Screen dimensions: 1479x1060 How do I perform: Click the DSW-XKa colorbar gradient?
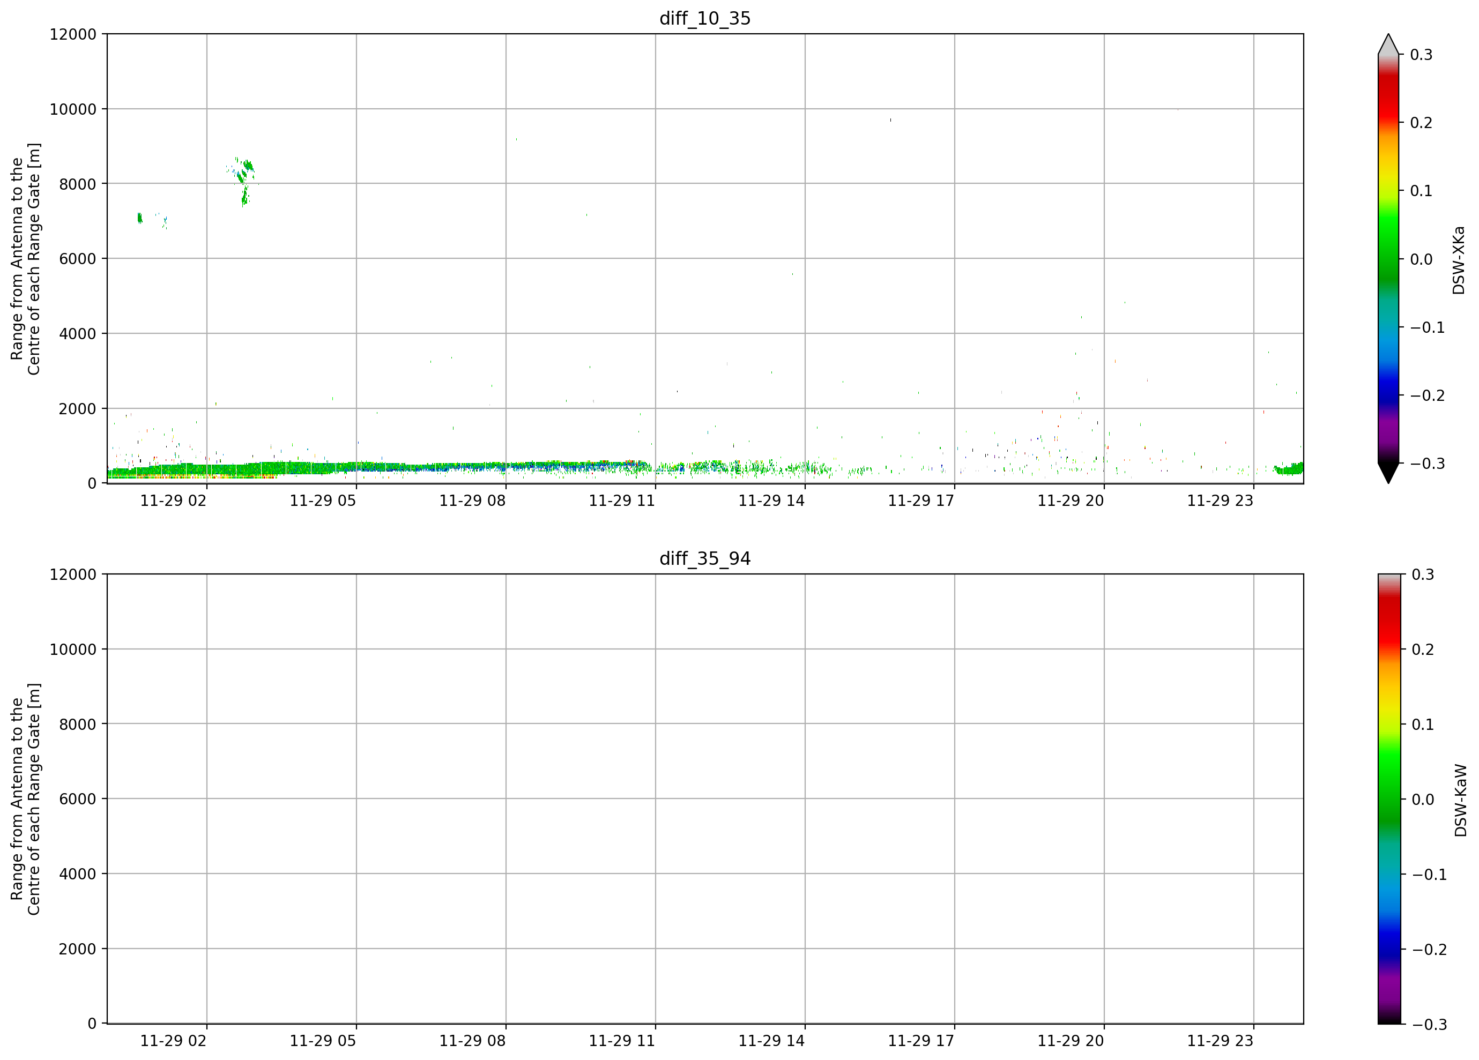click(x=1388, y=259)
